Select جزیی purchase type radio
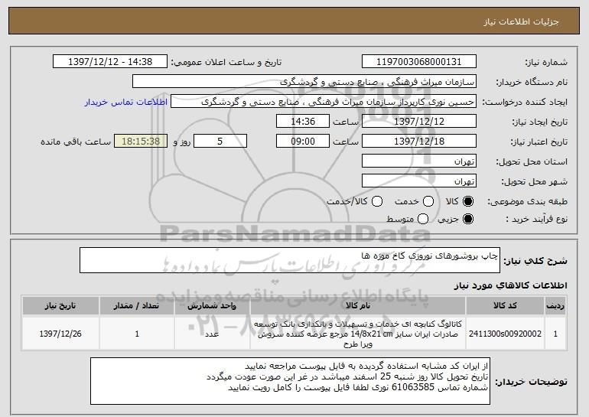 (468, 219)
